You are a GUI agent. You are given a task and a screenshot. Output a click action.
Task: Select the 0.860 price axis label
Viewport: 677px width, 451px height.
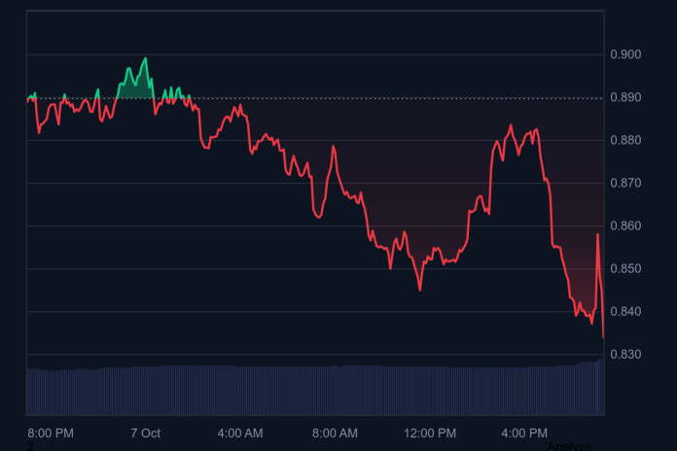pyautogui.click(x=625, y=225)
